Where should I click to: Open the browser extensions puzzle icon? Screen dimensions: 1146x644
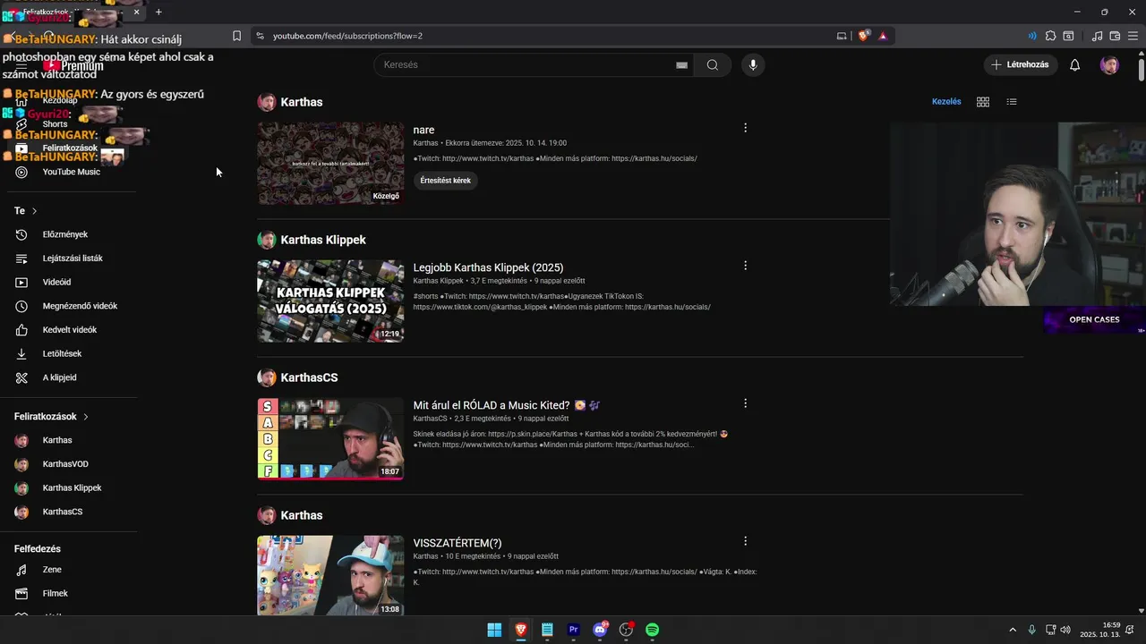point(1050,36)
